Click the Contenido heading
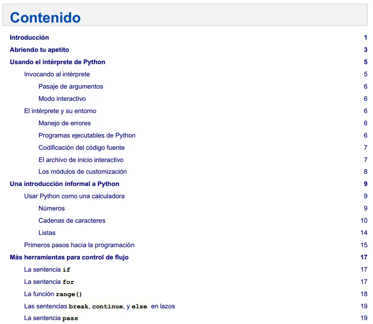 coord(45,18)
